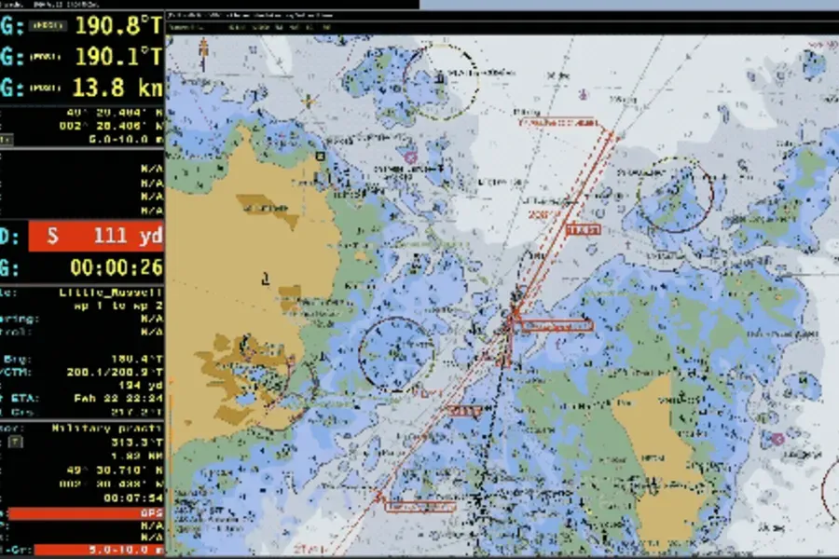Click the small black square symbol on chart
The image size is (839, 559).
tap(320, 157)
